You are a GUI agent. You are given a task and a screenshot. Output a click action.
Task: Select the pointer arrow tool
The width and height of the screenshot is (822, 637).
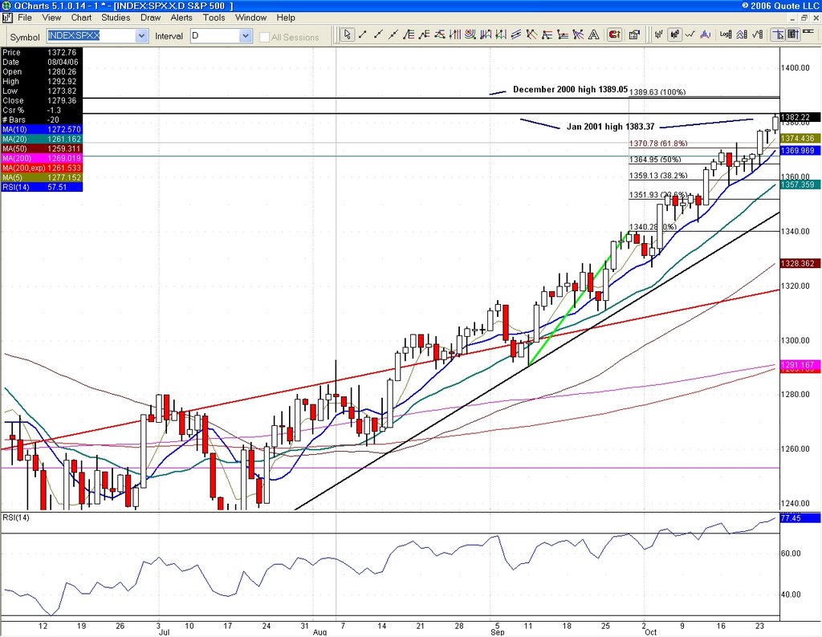point(347,35)
